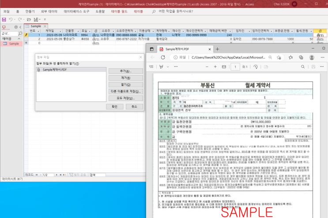Select Sample table in navigation pane

click(x=12, y=44)
